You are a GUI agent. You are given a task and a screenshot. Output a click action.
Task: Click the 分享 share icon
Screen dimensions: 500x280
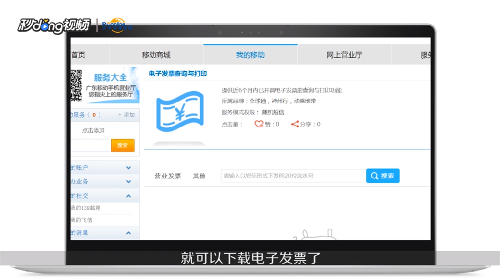[x=295, y=124]
